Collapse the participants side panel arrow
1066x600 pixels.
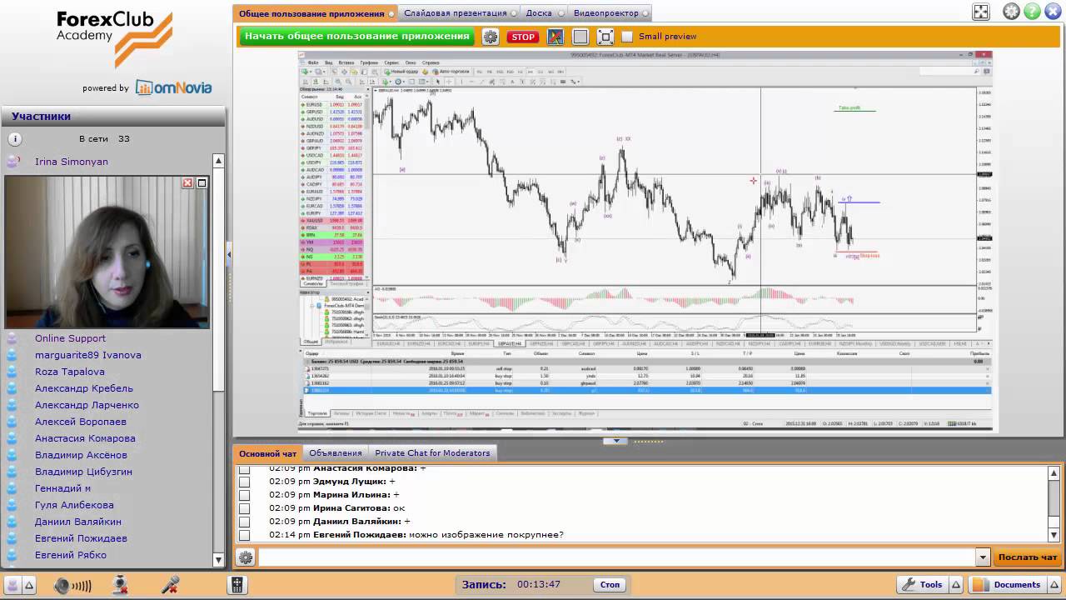pyautogui.click(x=229, y=255)
